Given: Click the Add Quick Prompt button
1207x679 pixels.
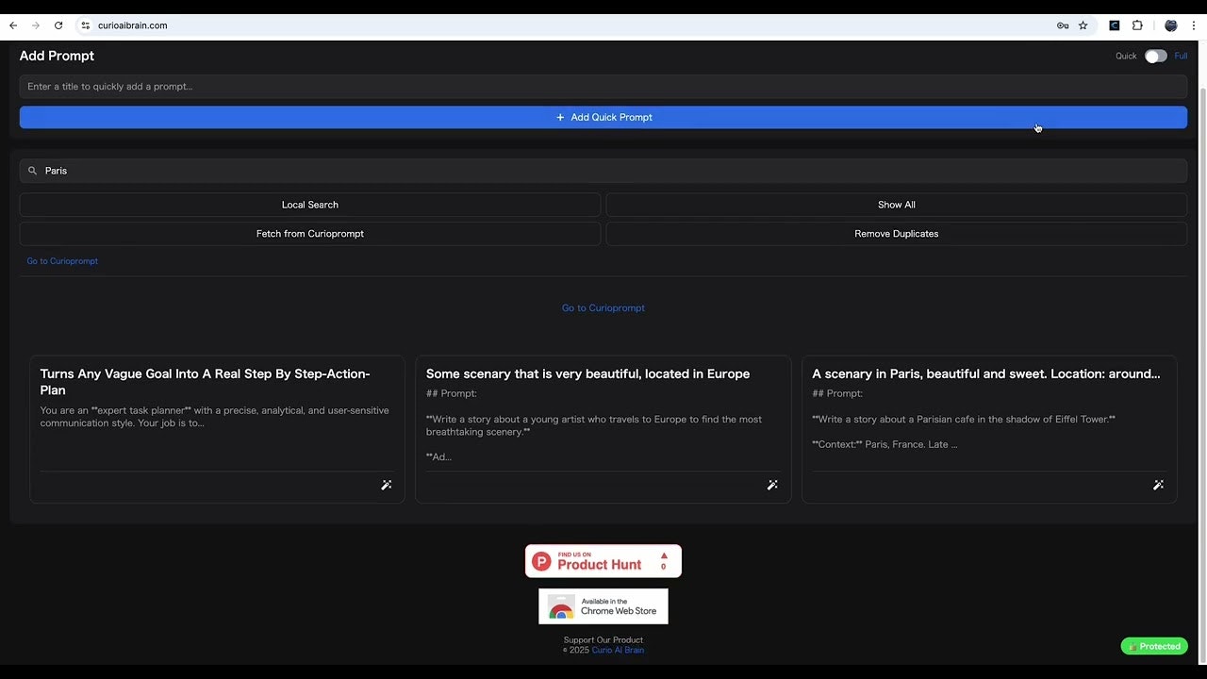Looking at the screenshot, I should tap(603, 117).
